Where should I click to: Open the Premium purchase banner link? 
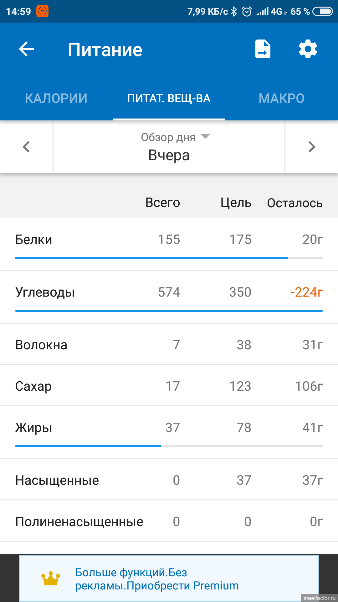coord(157,579)
